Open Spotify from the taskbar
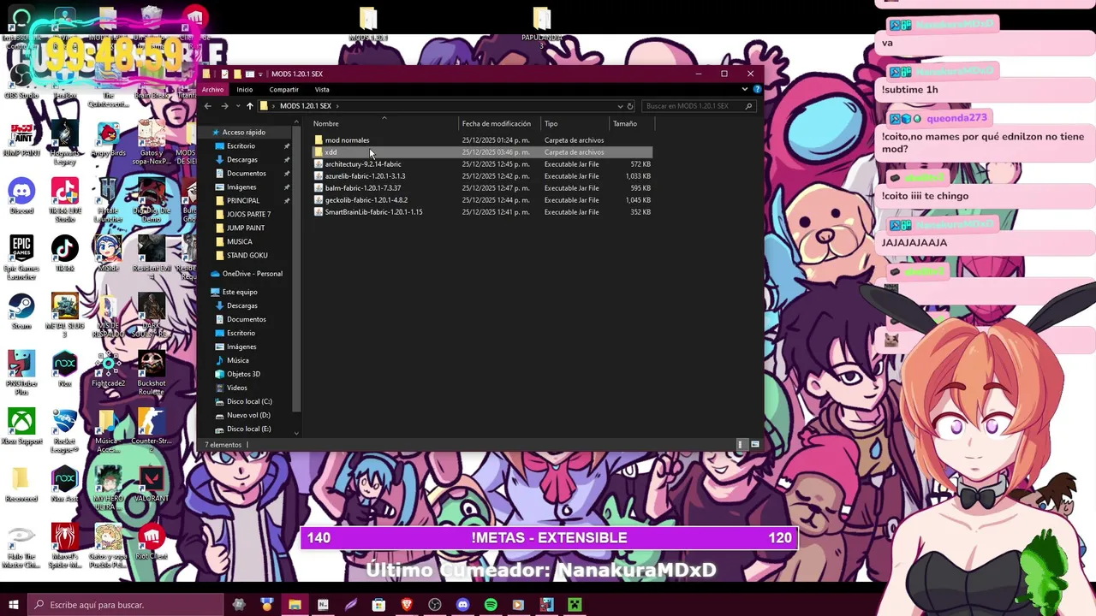The width and height of the screenshot is (1096, 616). (491, 605)
